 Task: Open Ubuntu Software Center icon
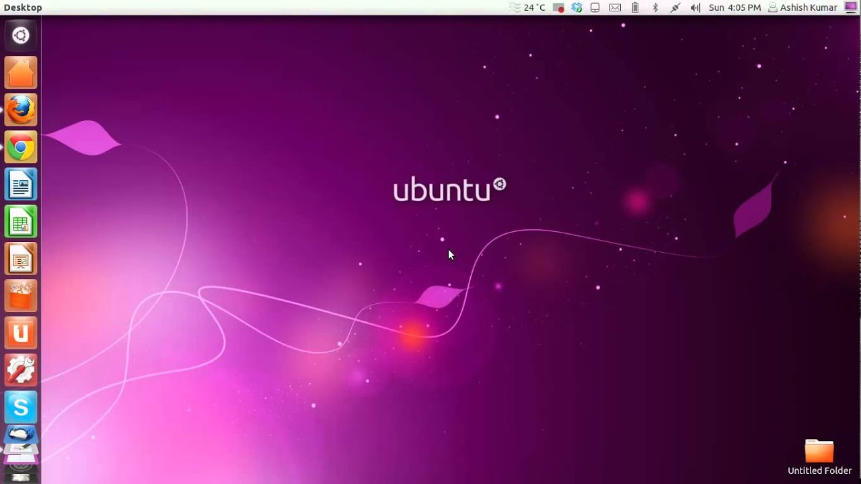click(21, 296)
